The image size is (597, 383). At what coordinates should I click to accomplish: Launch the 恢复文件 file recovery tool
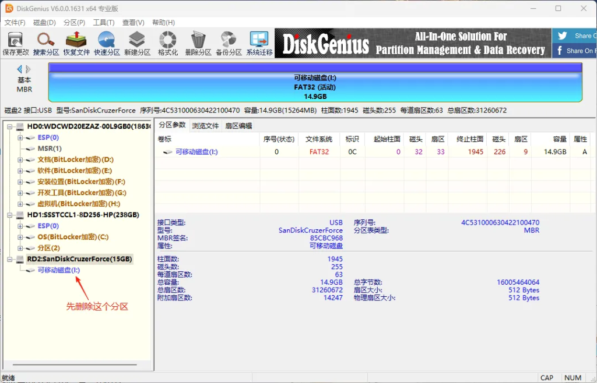[x=76, y=44]
